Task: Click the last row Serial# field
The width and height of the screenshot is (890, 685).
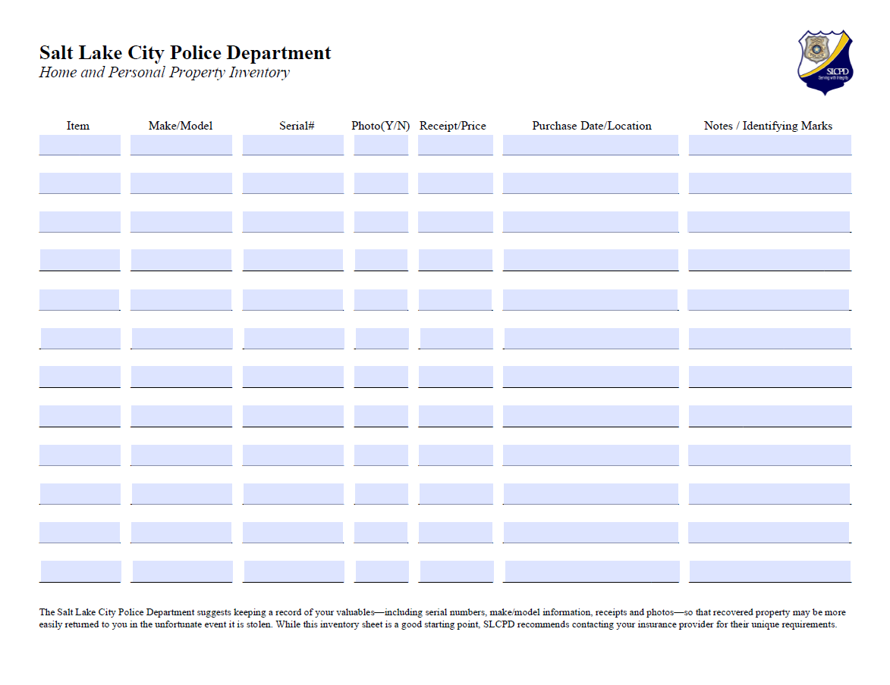Action: pos(294,571)
